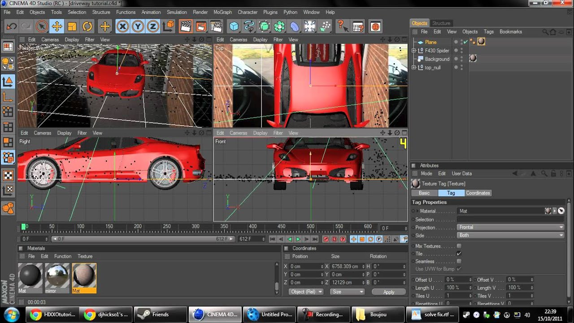Click the Apply button in Coordinates

pos(389,292)
